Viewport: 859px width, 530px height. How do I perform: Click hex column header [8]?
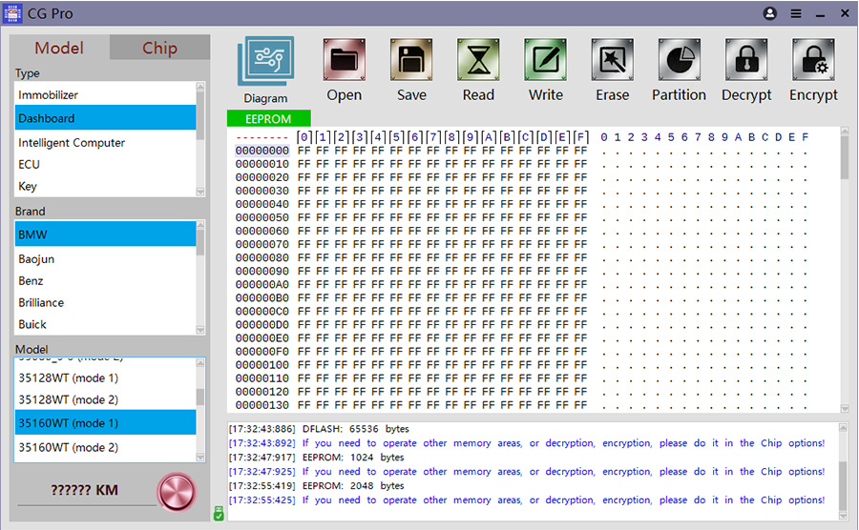[452, 136]
